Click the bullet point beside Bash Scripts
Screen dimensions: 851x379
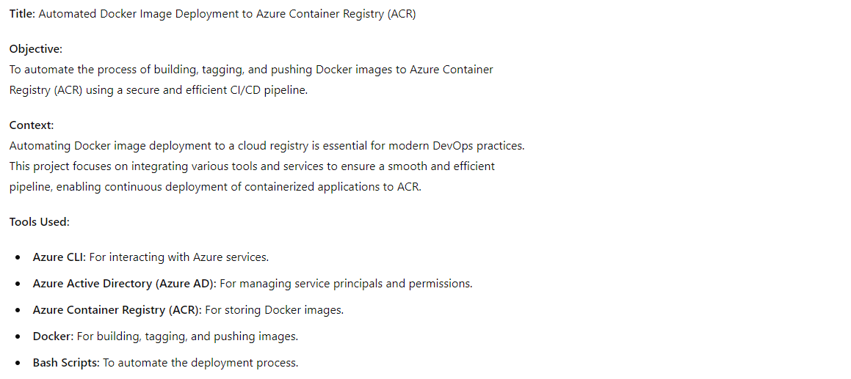[19, 364]
